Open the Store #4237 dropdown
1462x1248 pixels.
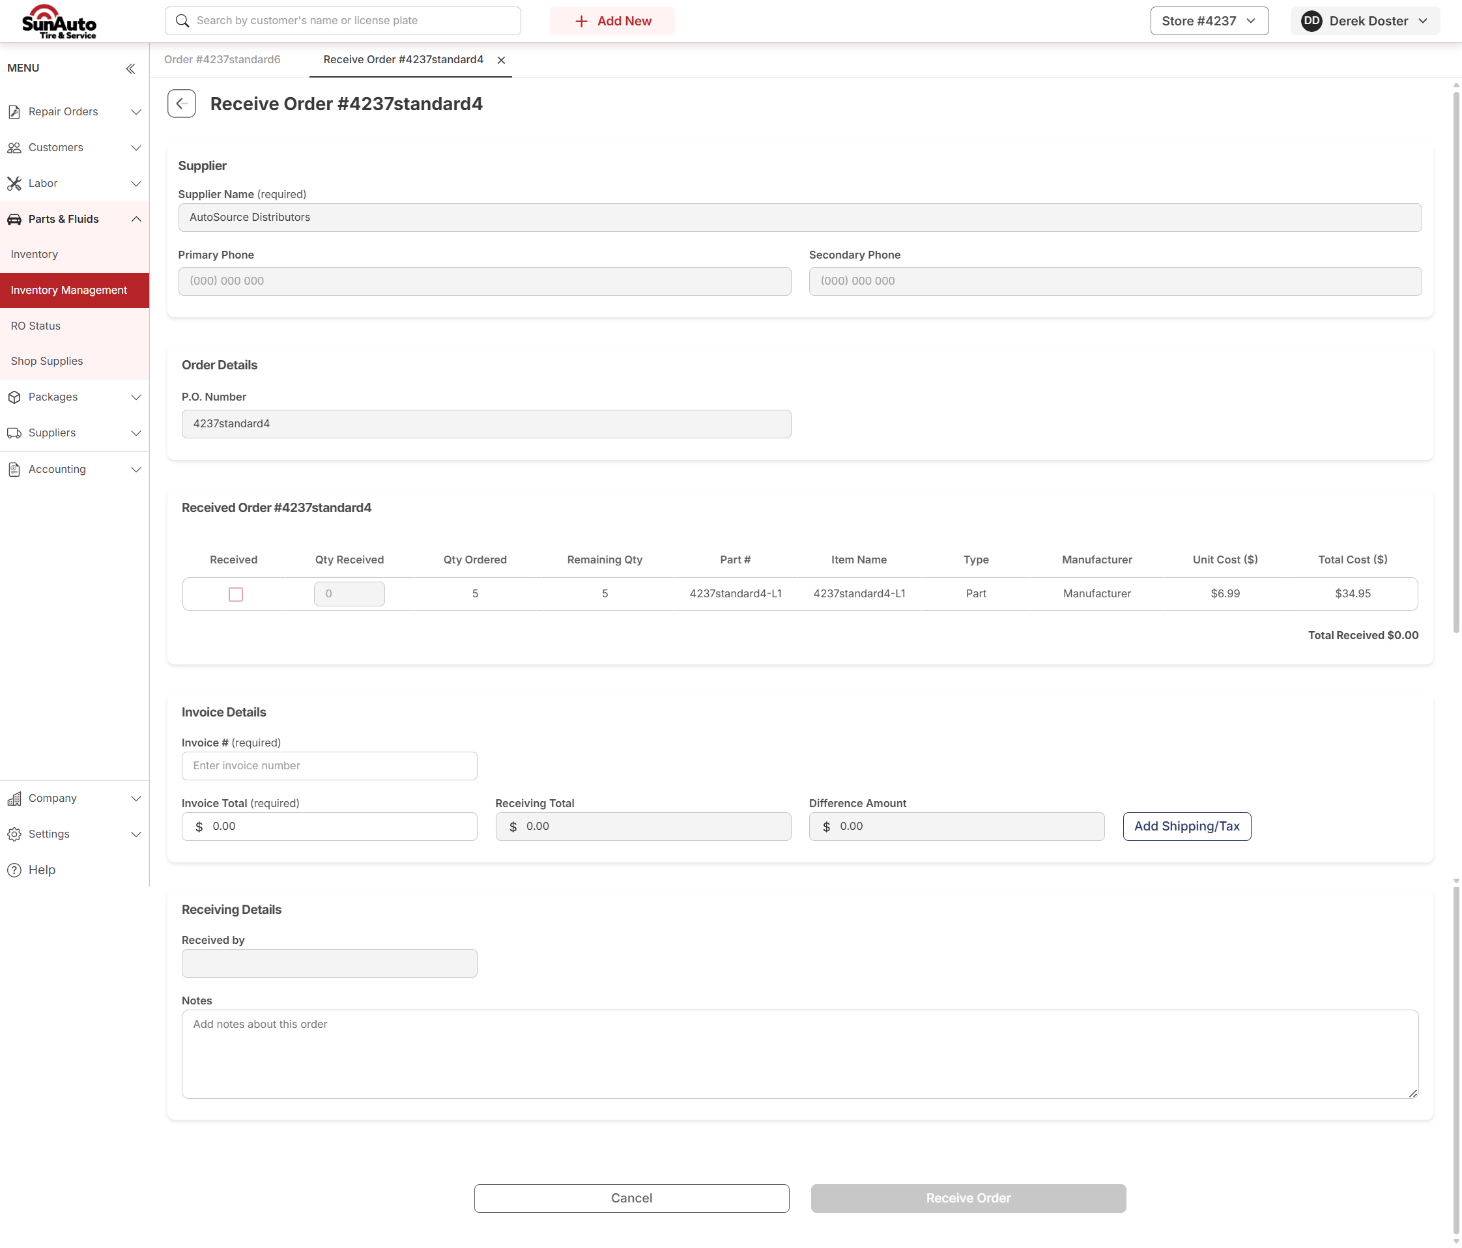pos(1209,20)
